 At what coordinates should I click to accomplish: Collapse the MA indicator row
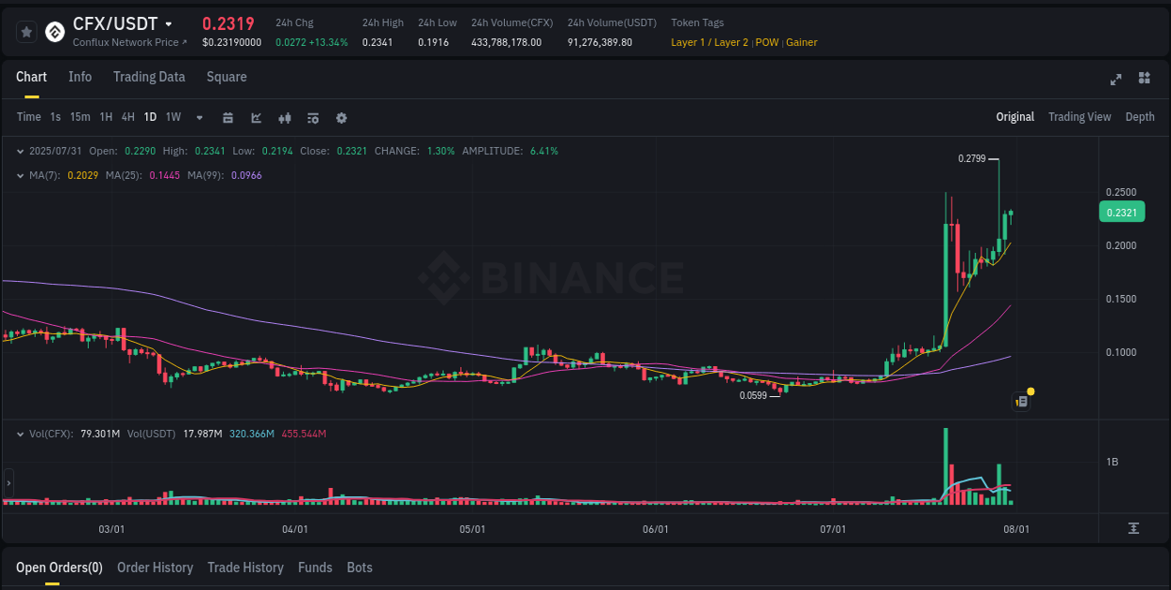tap(20, 174)
